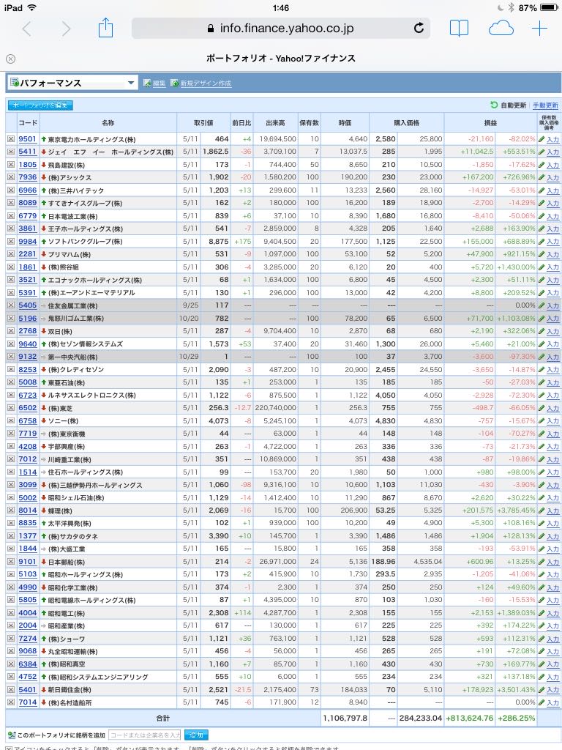Reload the page with the refresh icon
This screenshot has height=750, width=562.
coord(419,29)
